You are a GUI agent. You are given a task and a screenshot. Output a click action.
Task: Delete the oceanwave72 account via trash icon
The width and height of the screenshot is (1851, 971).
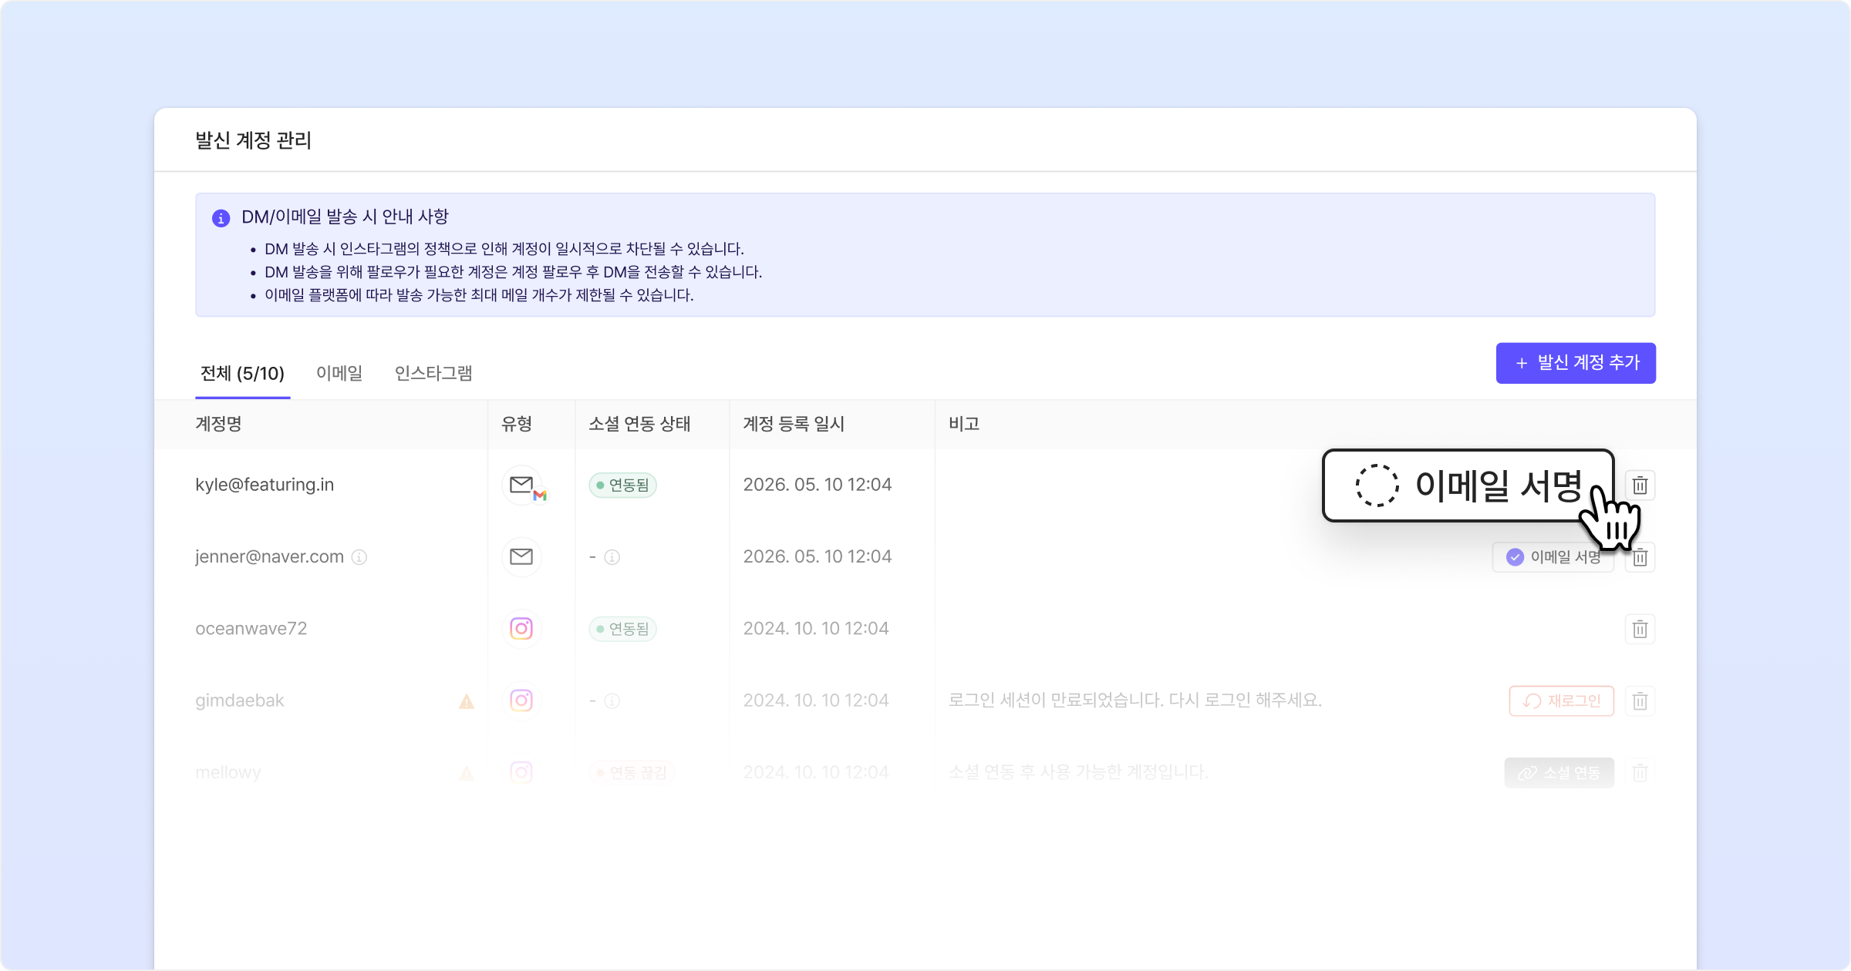1640,629
